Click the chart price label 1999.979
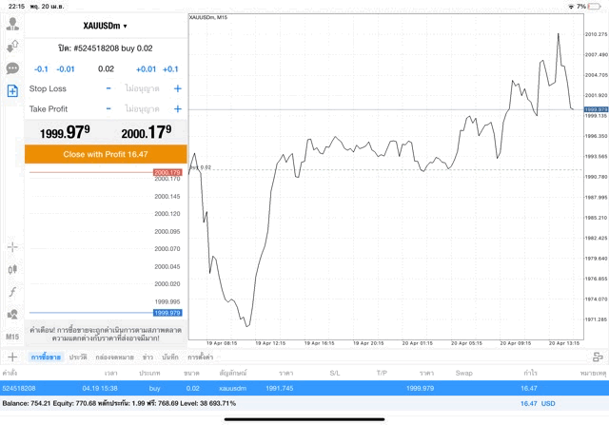The height and width of the screenshot is (425, 609). pos(596,109)
